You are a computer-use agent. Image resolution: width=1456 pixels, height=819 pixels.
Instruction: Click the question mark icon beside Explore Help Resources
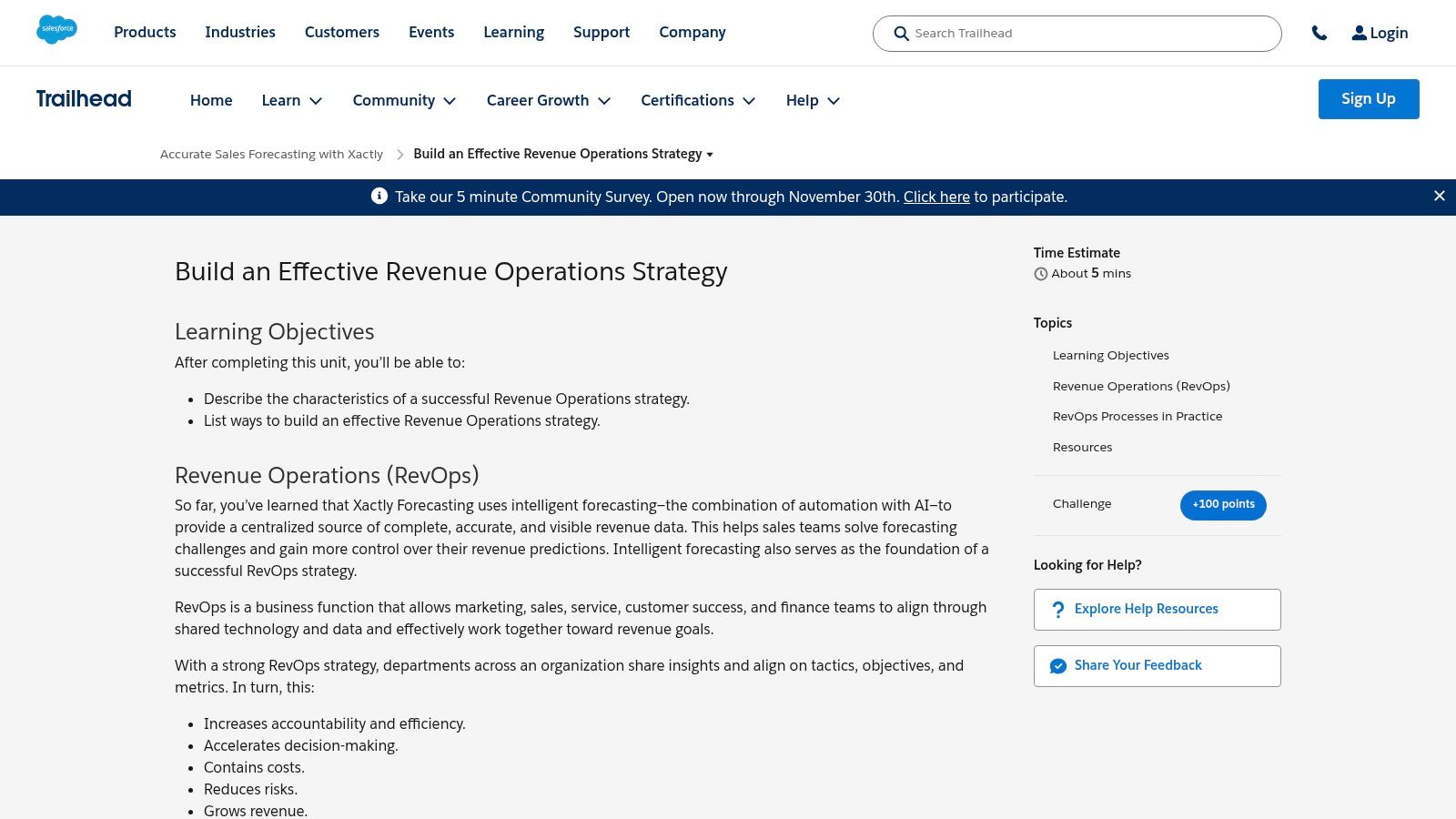pos(1057,609)
